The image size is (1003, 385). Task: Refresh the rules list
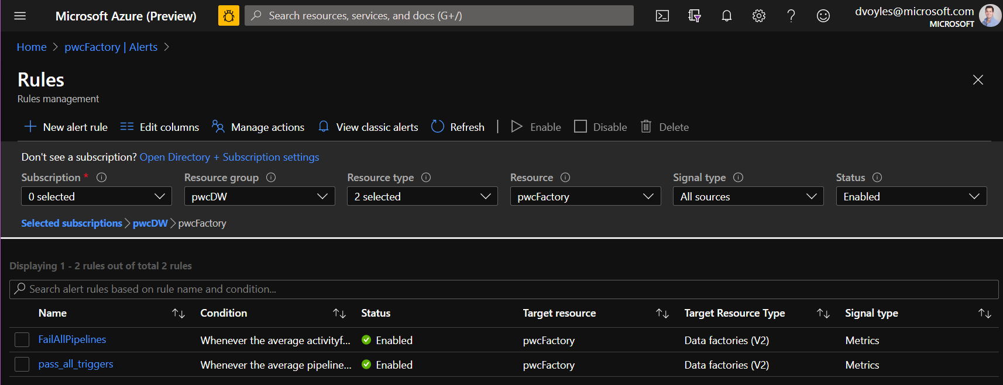pyautogui.click(x=458, y=127)
